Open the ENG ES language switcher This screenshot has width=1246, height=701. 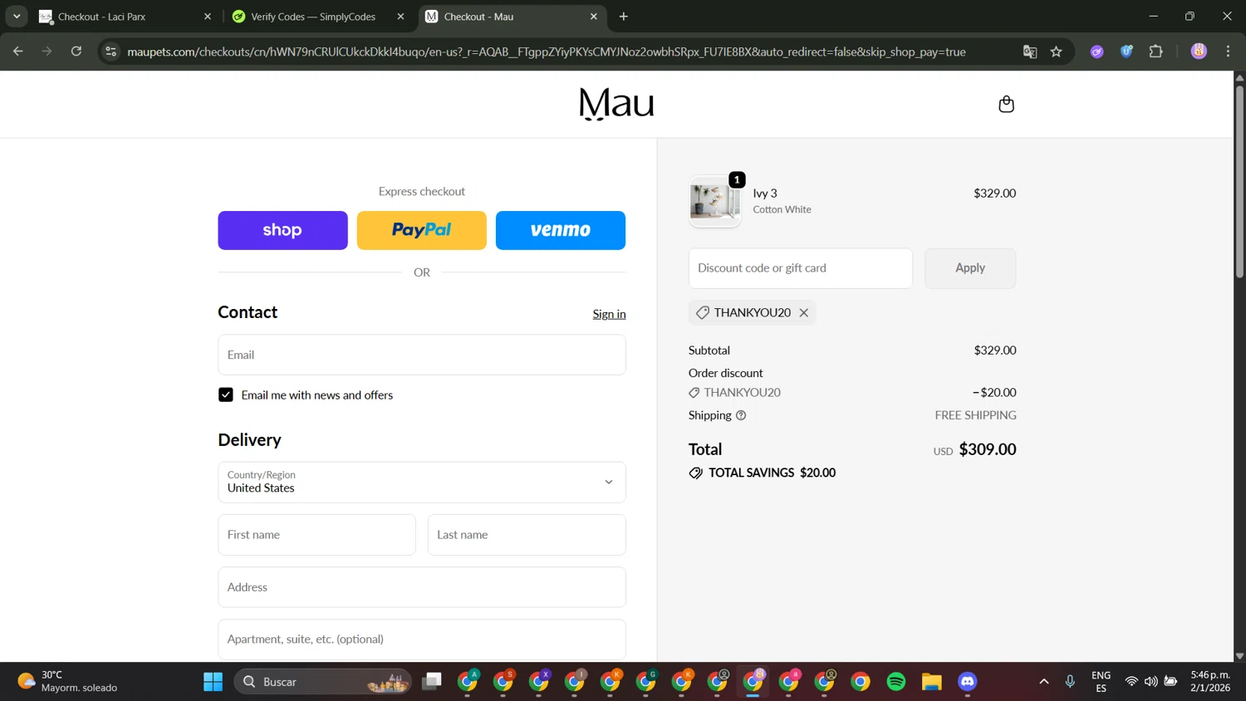1101,682
